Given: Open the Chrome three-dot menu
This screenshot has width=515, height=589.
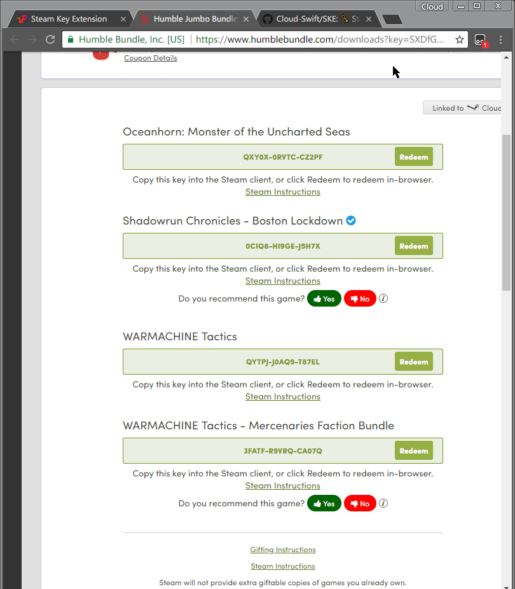Looking at the screenshot, I should click(501, 39).
